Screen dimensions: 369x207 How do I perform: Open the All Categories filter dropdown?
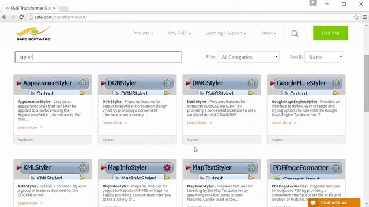(x=248, y=57)
